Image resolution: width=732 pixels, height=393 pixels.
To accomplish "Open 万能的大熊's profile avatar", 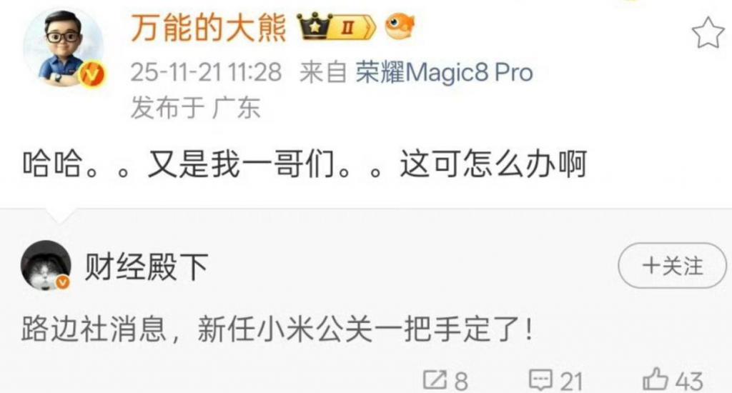I will [63, 47].
